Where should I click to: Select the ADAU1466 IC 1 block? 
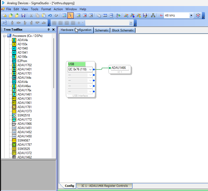point(120,70)
